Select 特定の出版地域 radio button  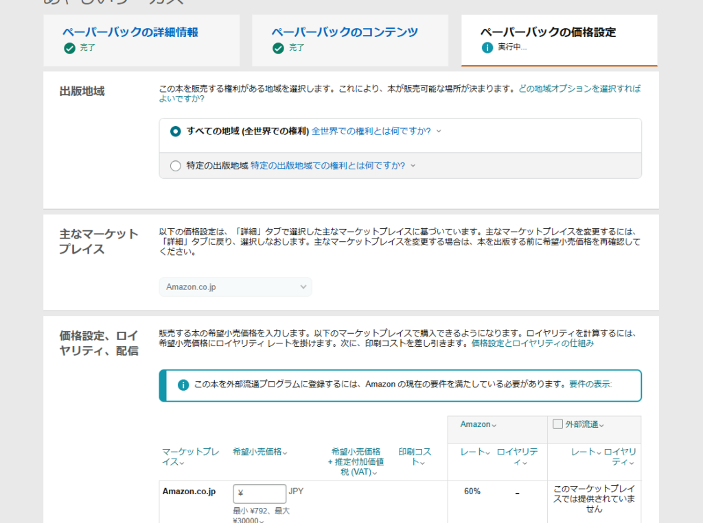click(x=175, y=166)
